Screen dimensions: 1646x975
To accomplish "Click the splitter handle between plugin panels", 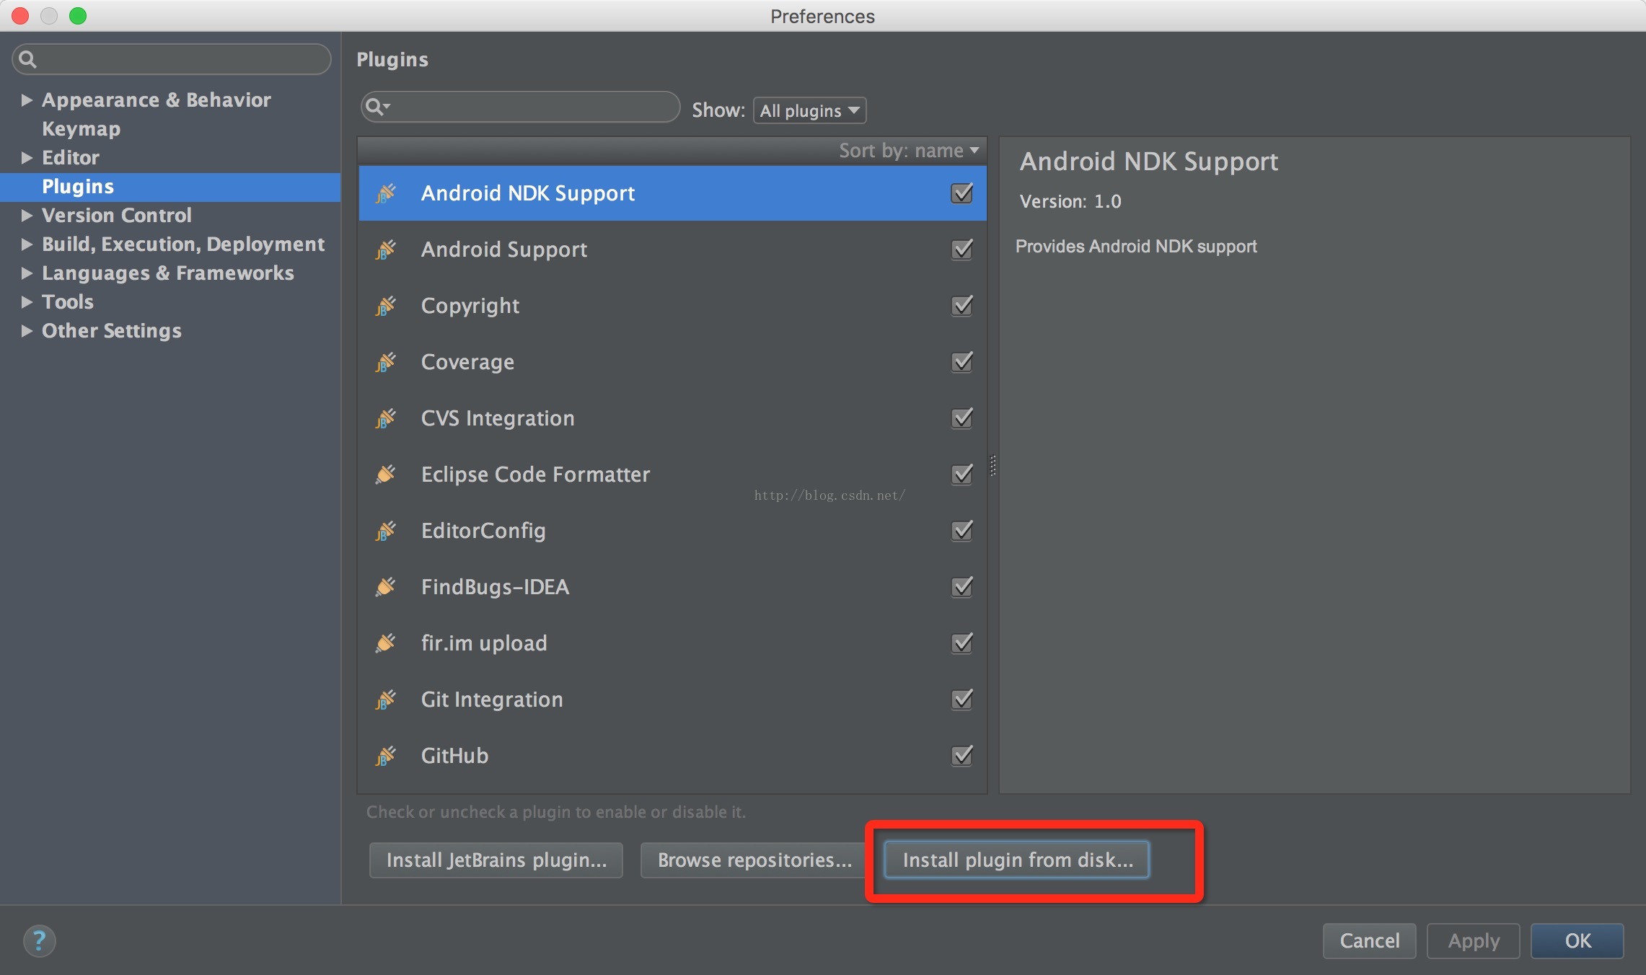I will [x=993, y=466].
